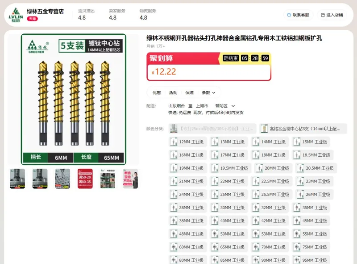Enter the shop with 进入店铺
Viewport: 357px width, 264px height.
[332, 15]
